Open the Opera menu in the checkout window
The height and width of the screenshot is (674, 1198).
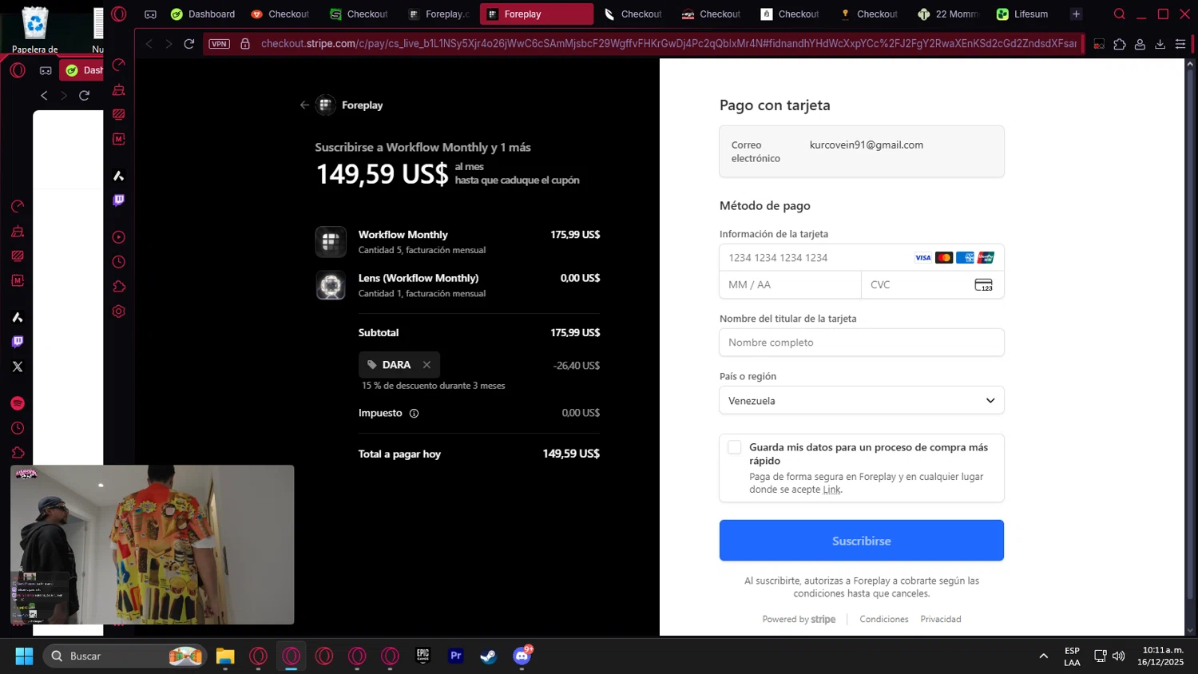119,14
